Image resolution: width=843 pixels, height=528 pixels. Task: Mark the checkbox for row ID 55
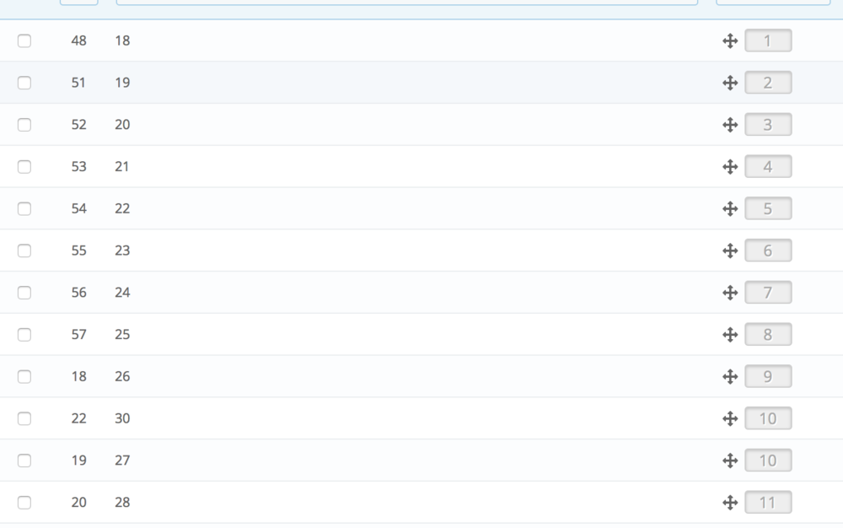(x=24, y=251)
